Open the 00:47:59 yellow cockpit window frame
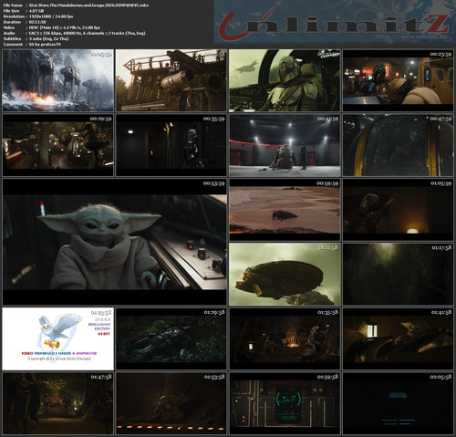Viewport: 456px width, 437px height. [398, 145]
